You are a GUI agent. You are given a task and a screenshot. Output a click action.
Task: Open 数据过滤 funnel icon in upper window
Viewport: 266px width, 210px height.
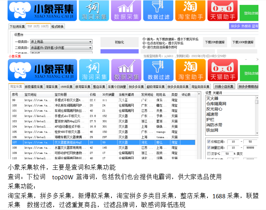158,11
